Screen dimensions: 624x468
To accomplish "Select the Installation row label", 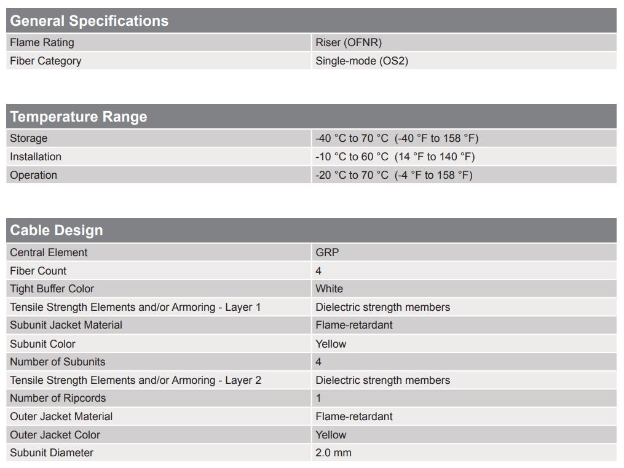I will [x=36, y=157].
